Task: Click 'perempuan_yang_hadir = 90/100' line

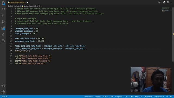Action: [30, 41]
